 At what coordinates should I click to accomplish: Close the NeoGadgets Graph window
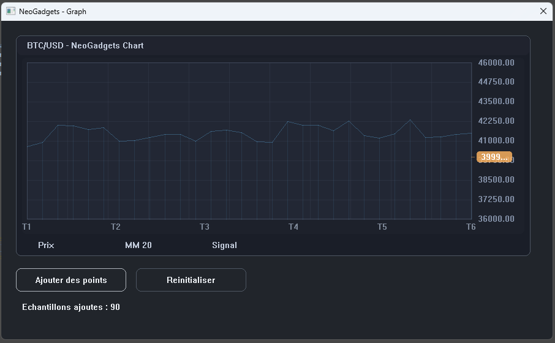pos(543,11)
